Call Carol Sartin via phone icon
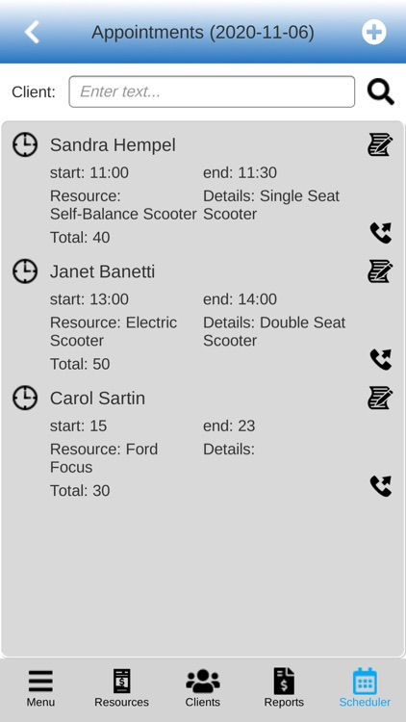The width and height of the screenshot is (406, 722). pyautogui.click(x=381, y=486)
